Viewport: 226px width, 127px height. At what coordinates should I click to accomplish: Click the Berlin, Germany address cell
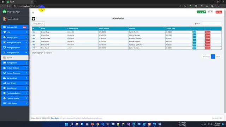point(147,48)
